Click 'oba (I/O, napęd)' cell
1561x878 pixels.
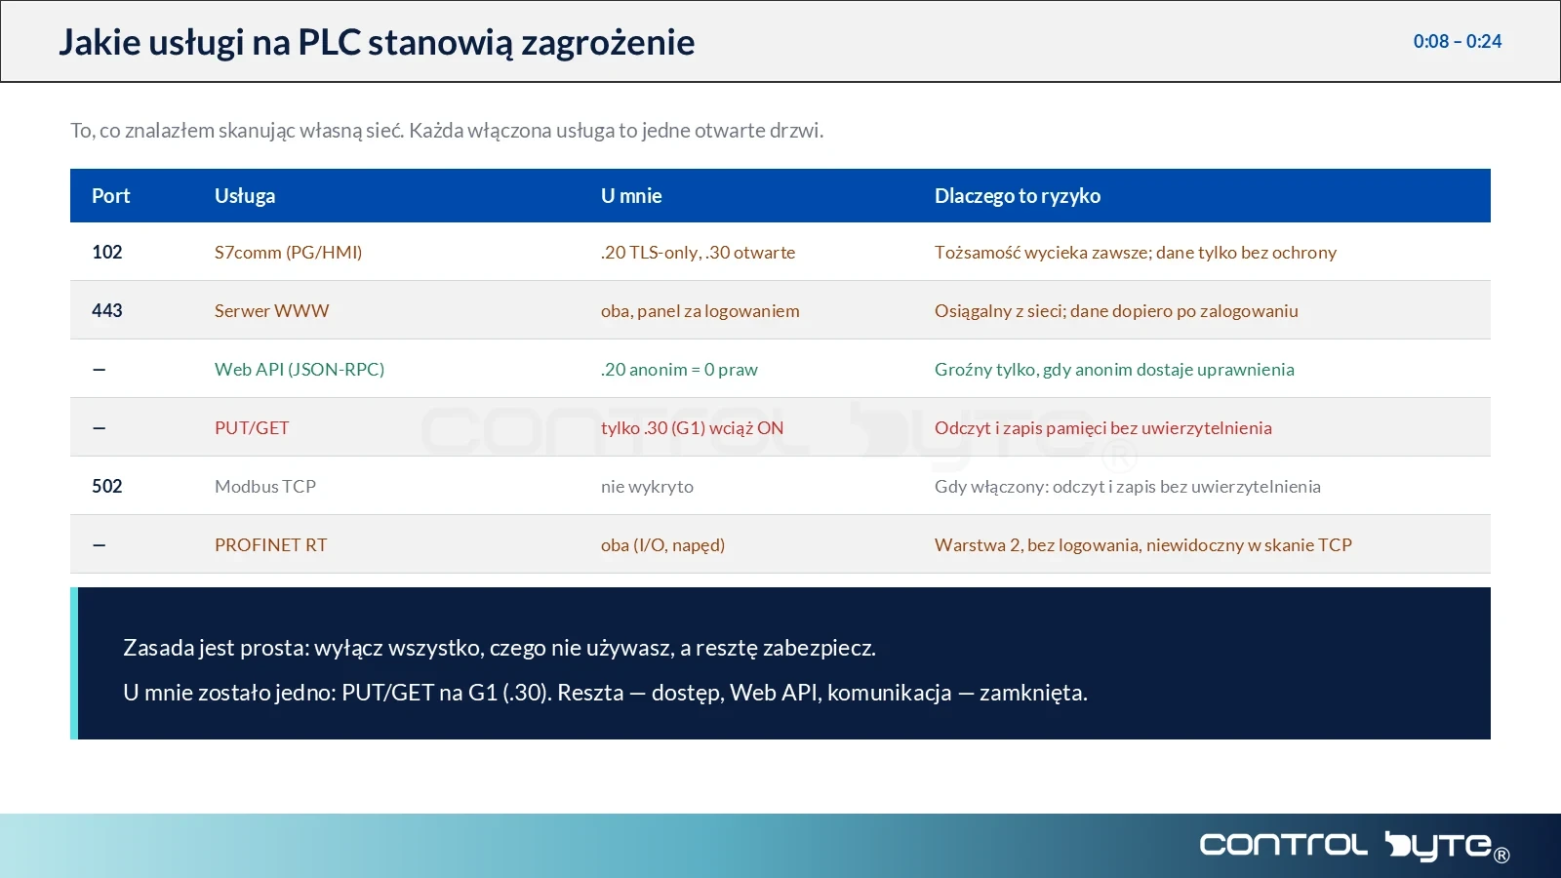pos(662,544)
